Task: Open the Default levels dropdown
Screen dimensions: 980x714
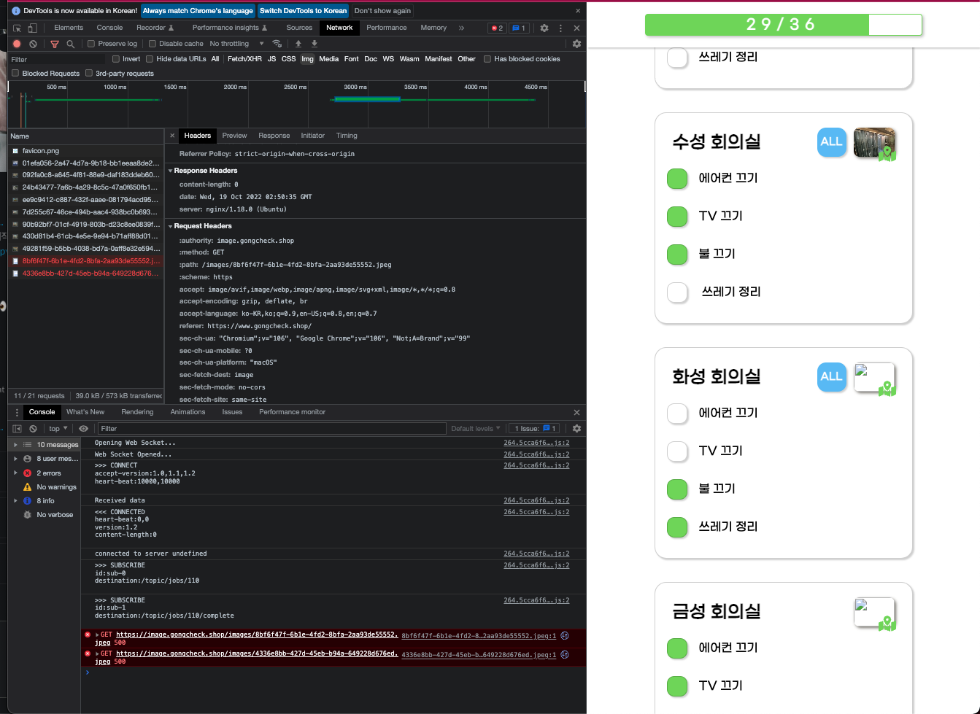Action: pyautogui.click(x=475, y=428)
